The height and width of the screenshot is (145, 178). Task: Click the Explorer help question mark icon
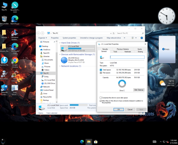pyautogui.click(x=142, y=38)
